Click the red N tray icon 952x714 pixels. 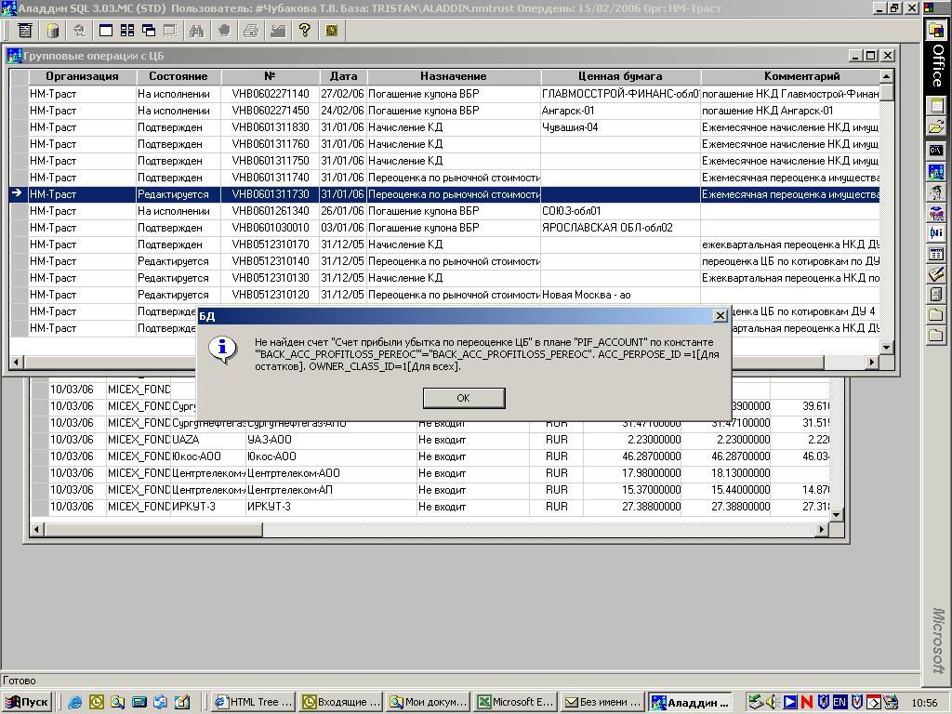pos(806,703)
